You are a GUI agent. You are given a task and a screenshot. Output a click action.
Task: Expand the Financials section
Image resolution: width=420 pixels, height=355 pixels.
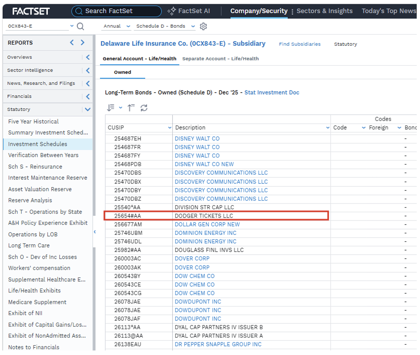88,96
